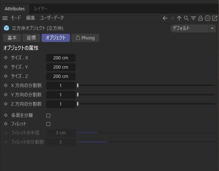
Task: Click the フィレットの半径 value field
Action: point(61,133)
